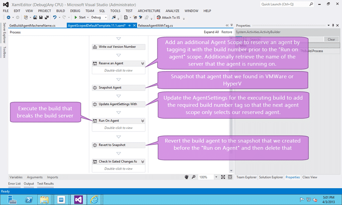Click the workflow designer zoom magnifier icon
Image resolution: width=342 pixels, height=205 pixels.
[x=194, y=177]
